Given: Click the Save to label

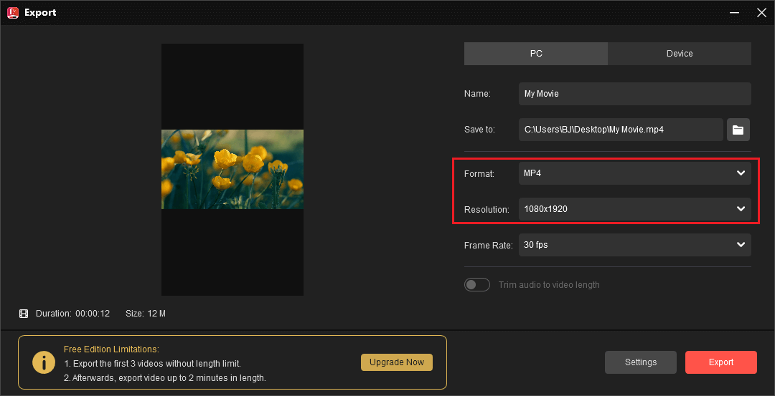Looking at the screenshot, I should [x=479, y=130].
